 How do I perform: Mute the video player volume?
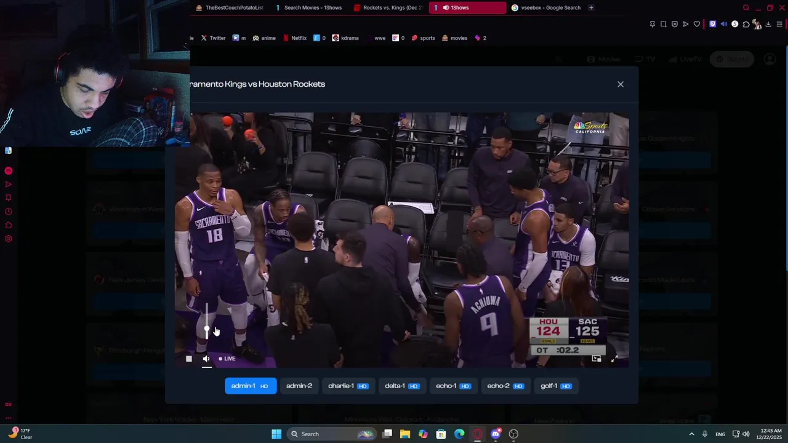[206, 359]
